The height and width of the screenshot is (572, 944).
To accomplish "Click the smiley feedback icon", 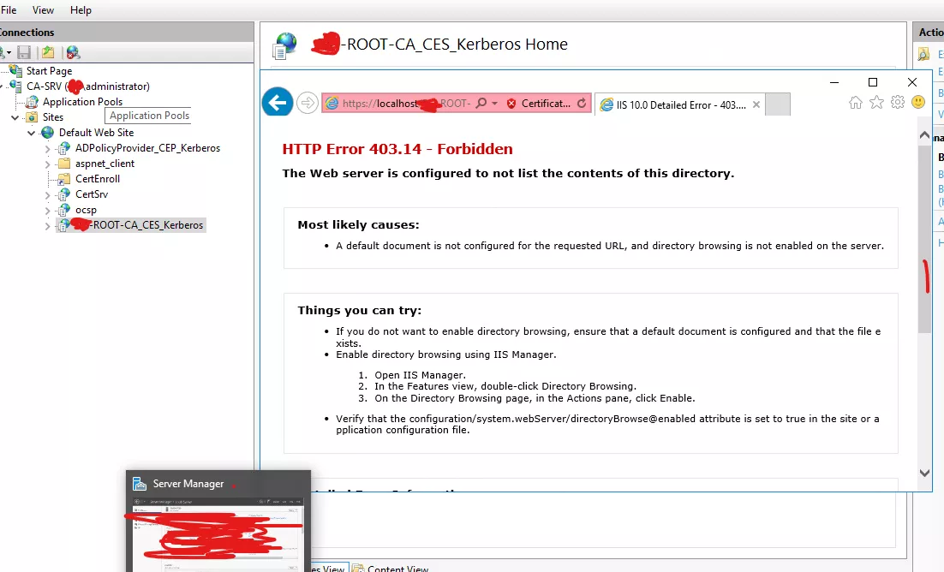I will 918,103.
